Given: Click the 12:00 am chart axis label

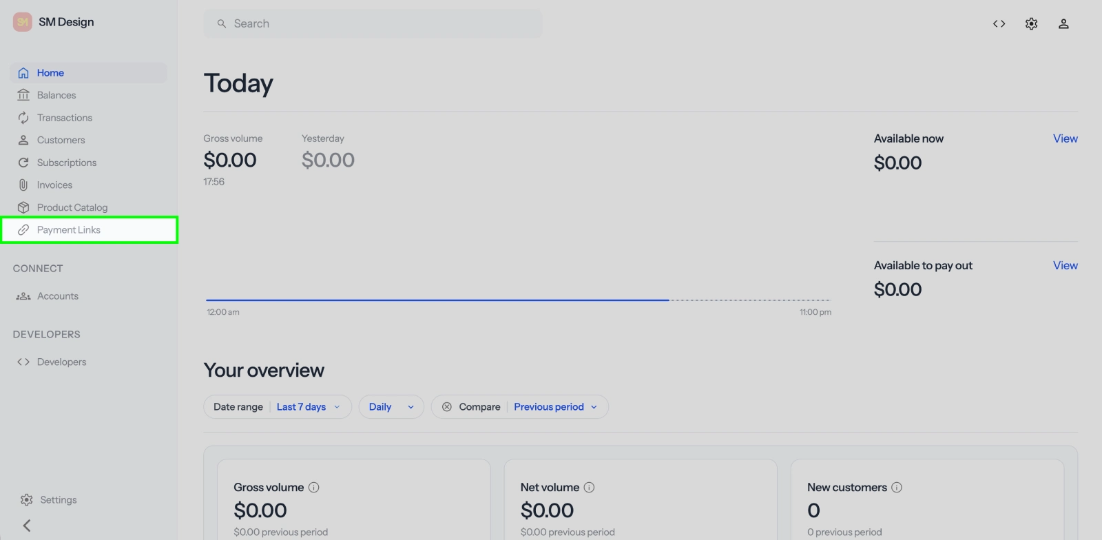Looking at the screenshot, I should point(223,312).
